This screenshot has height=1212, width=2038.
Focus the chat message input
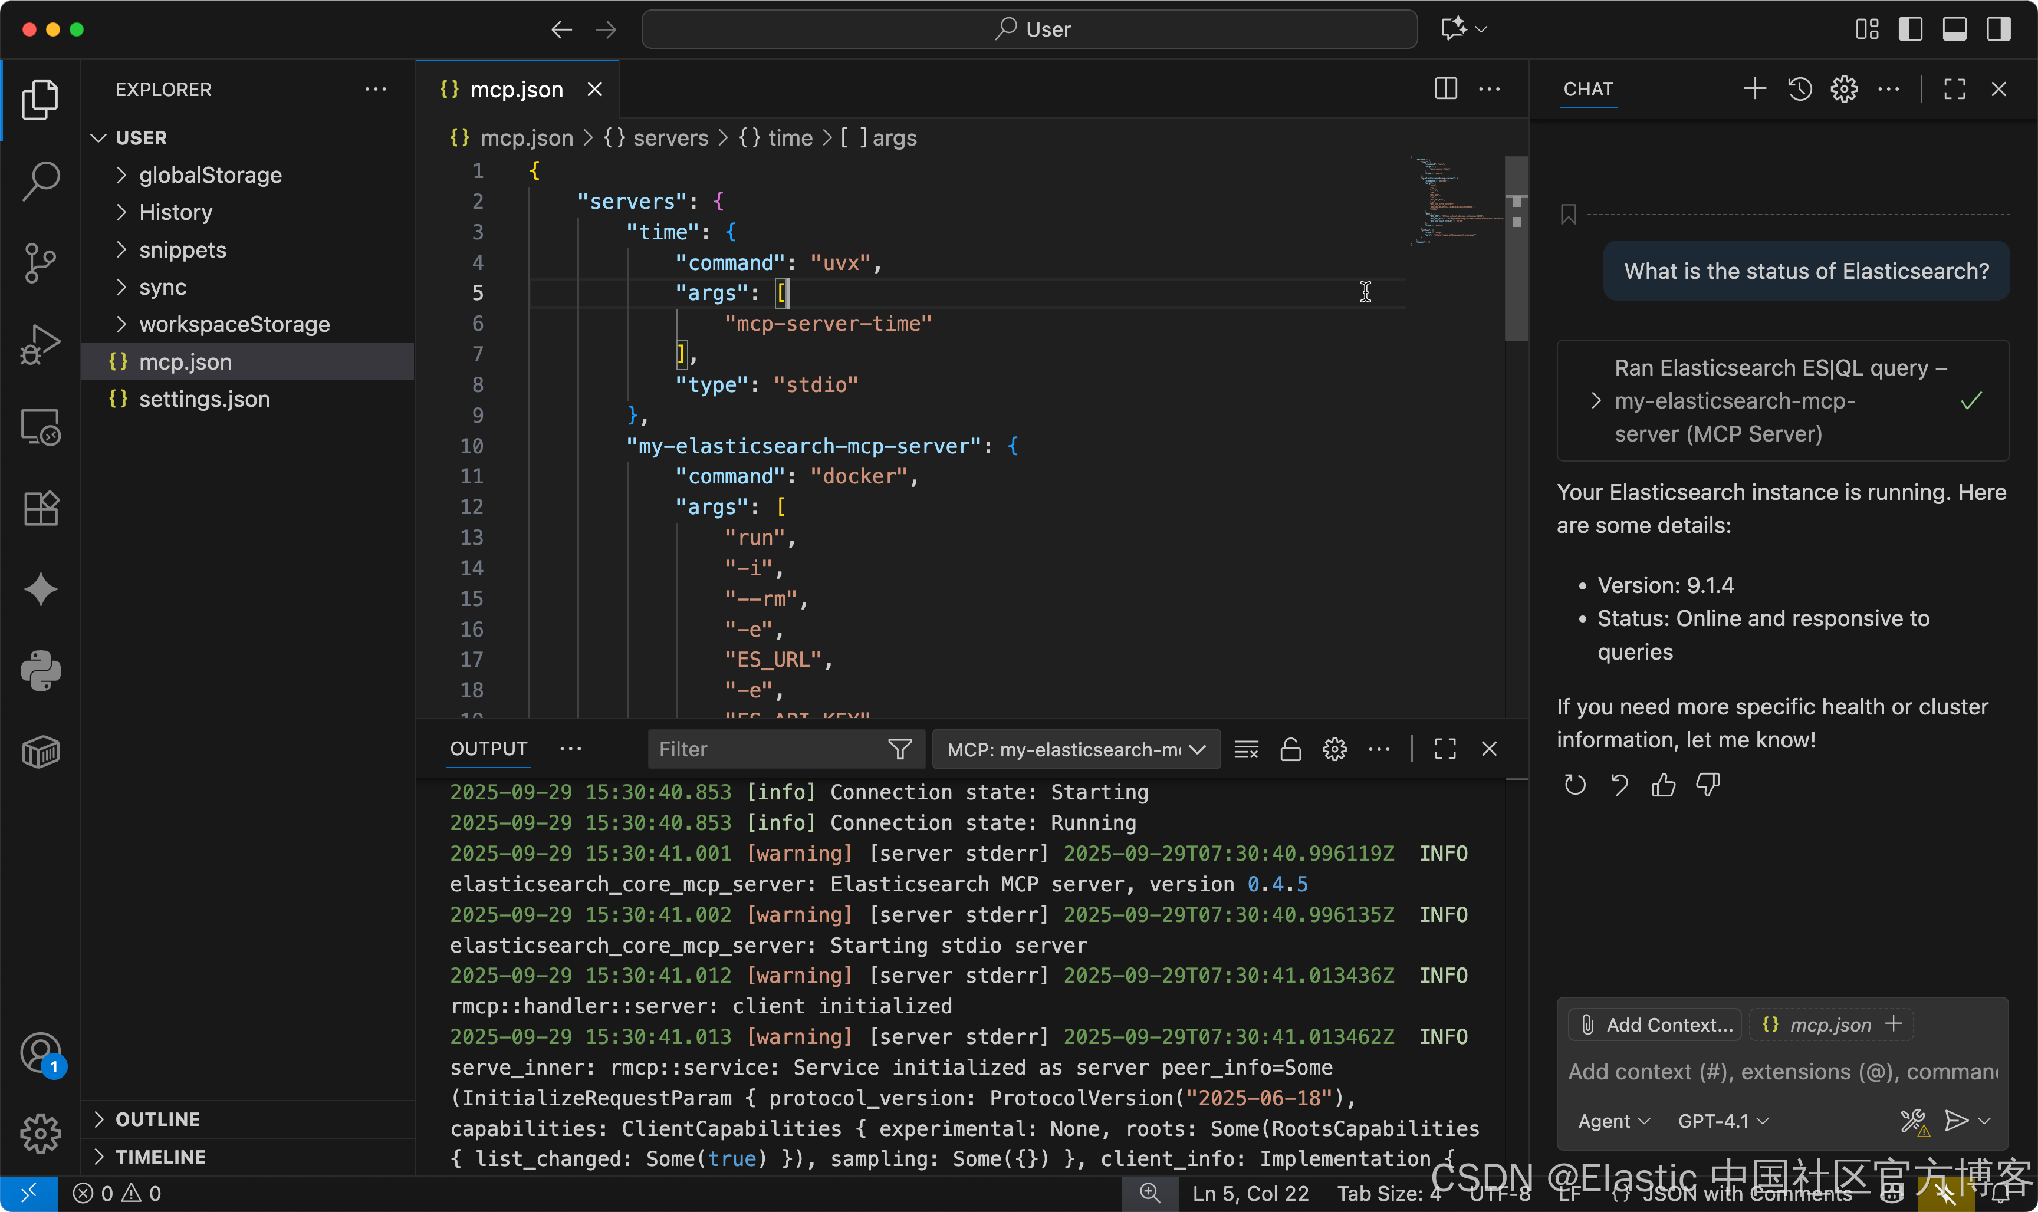point(1782,1072)
